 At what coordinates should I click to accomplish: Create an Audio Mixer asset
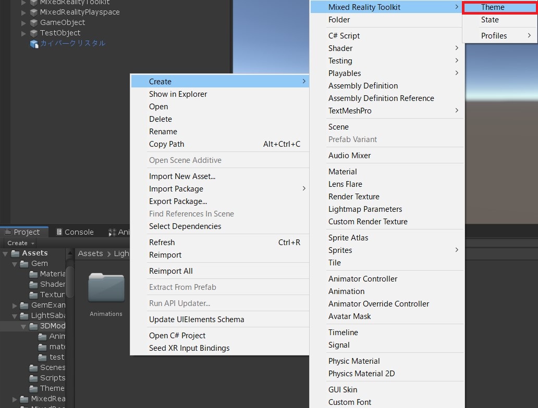[386, 156]
